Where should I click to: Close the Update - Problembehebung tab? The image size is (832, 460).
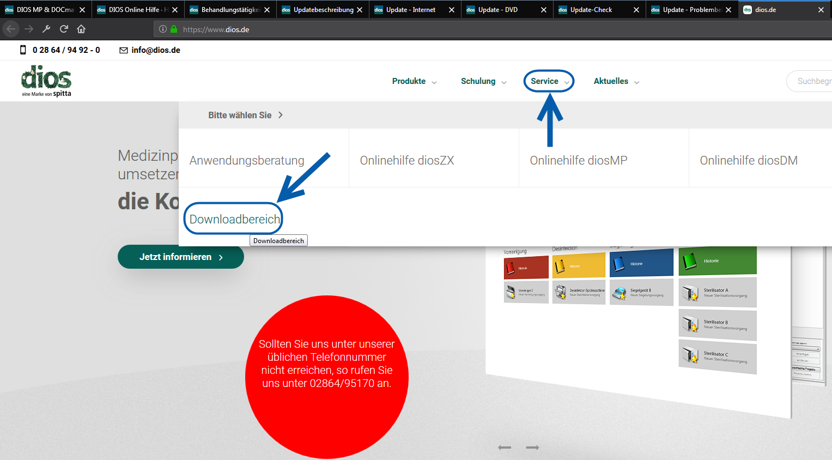pos(728,10)
